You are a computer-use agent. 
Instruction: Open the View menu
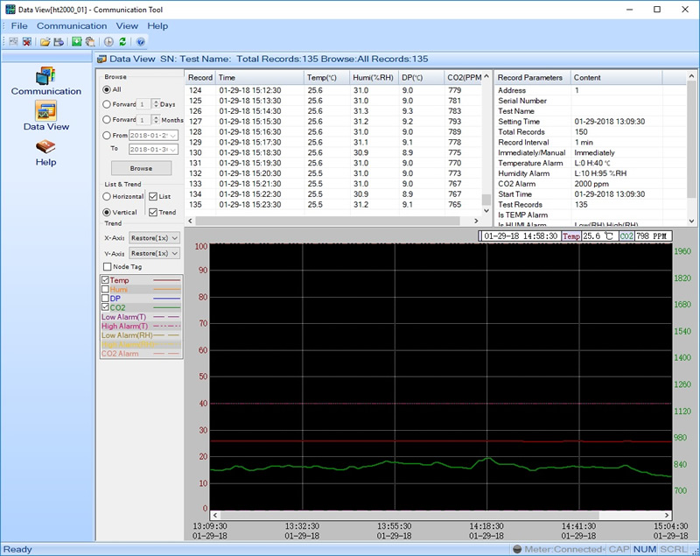click(127, 26)
